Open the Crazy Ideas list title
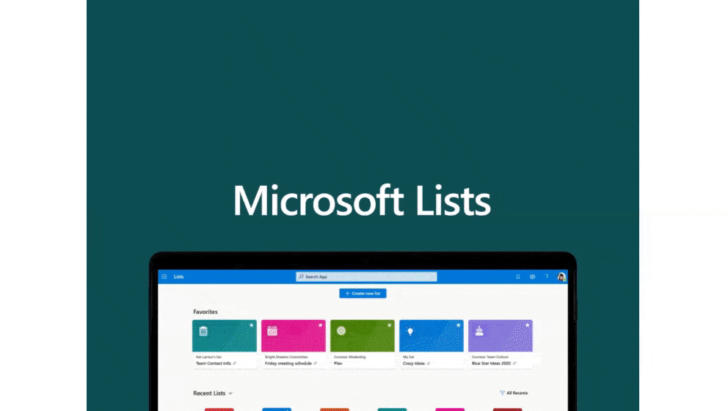Viewport: 728px width, 411px height. coord(414,363)
